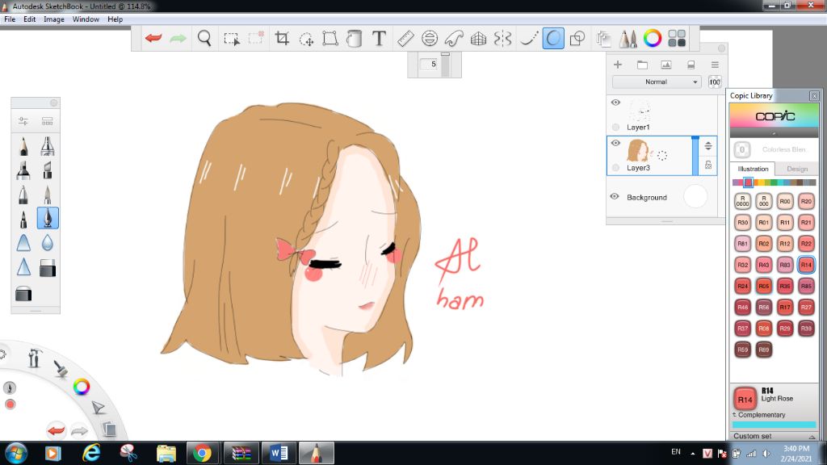Add an image layer
Viewport: 827px width, 465px height.
point(666,65)
